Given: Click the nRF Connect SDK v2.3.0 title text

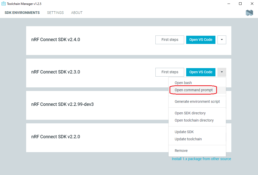Looking at the screenshot, I should (x=56, y=72).
